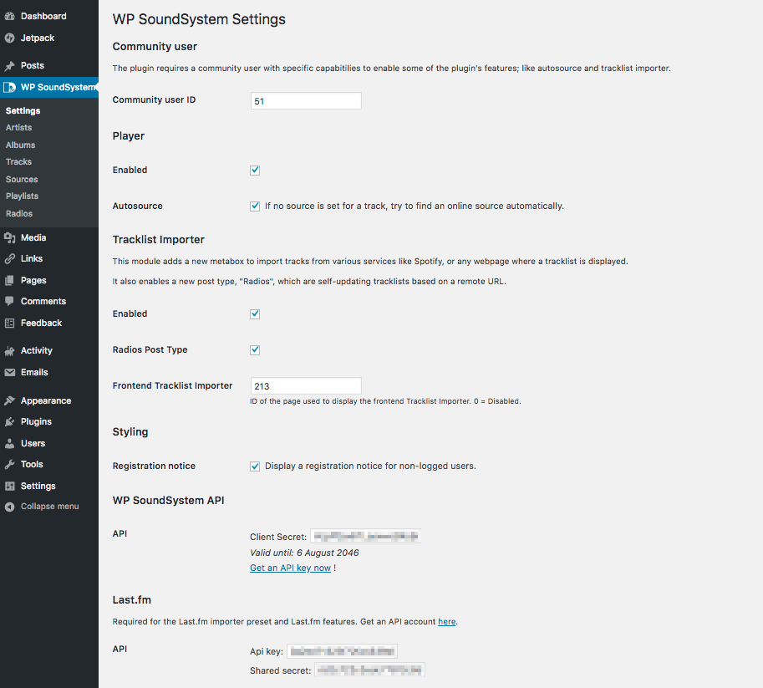Click the Media icon in sidebar
This screenshot has width=763, height=688.
10,238
